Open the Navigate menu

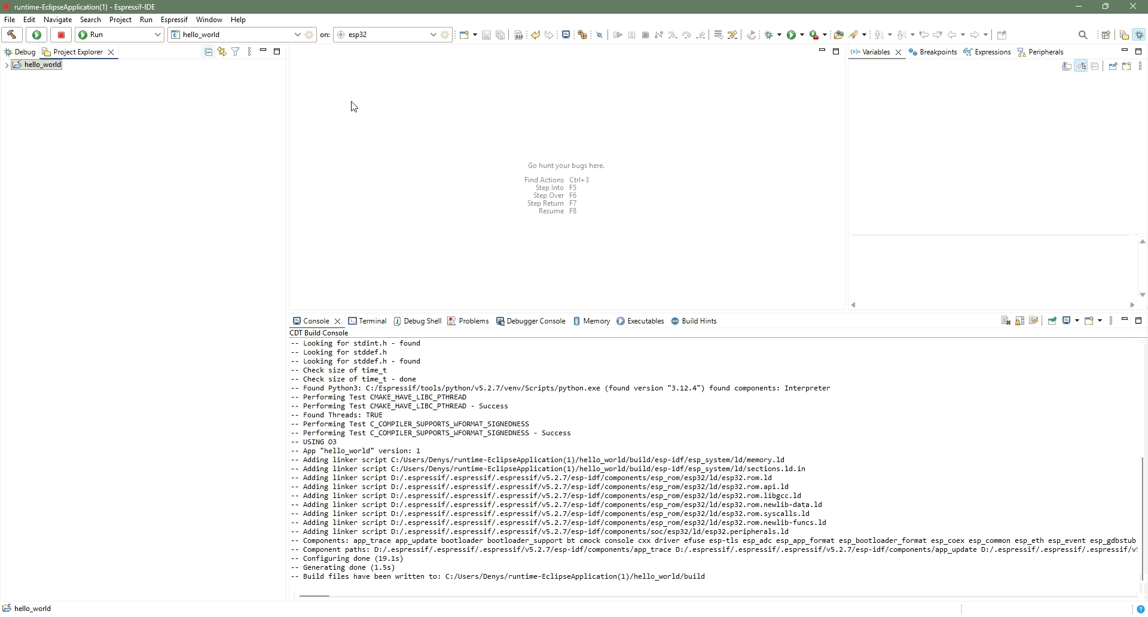pyautogui.click(x=57, y=20)
